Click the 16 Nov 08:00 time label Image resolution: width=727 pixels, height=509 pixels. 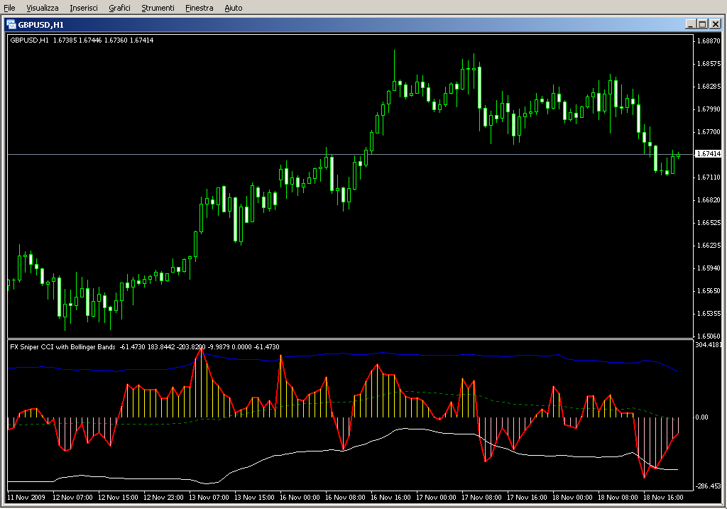tap(345, 498)
